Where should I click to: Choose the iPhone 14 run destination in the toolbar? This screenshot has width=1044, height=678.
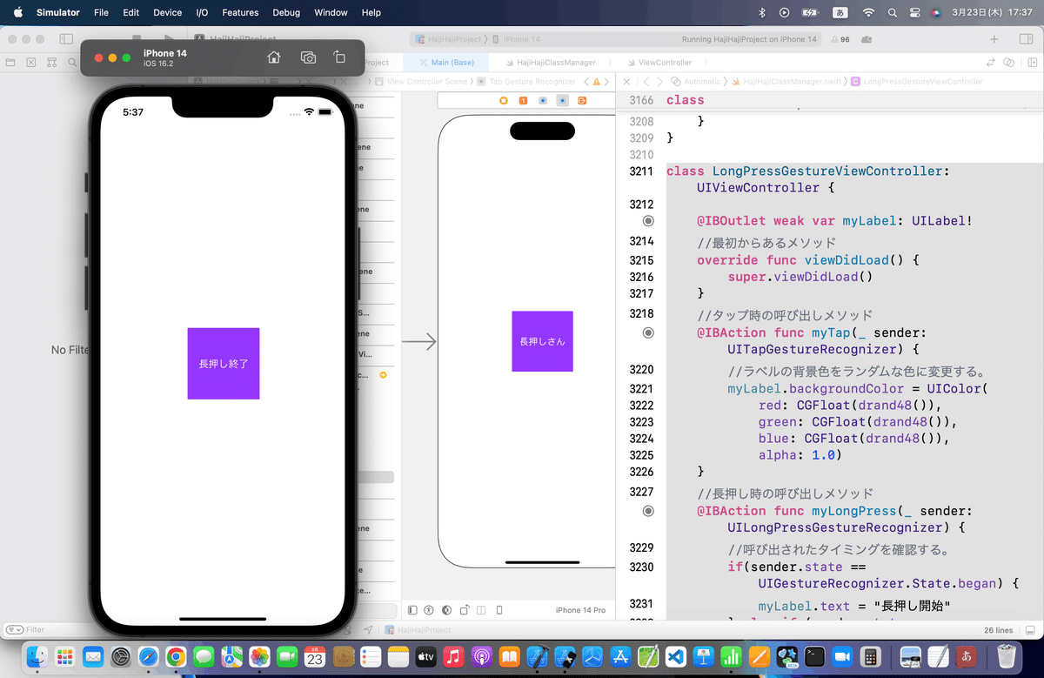pos(516,39)
